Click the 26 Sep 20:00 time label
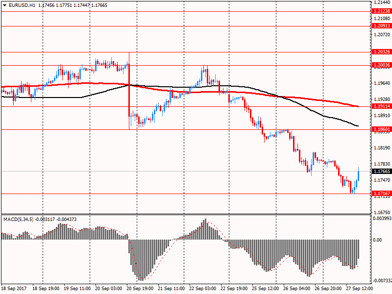392x294 pixels. (328, 289)
